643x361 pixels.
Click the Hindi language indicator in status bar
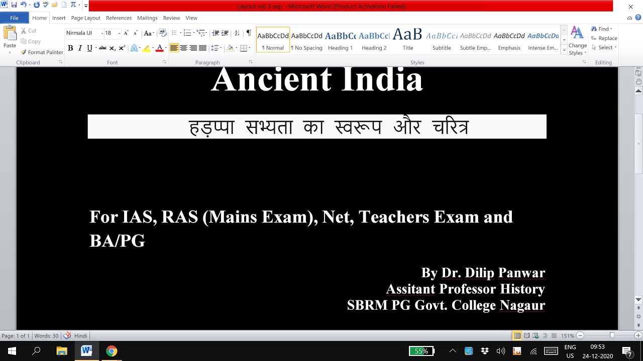(80, 336)
